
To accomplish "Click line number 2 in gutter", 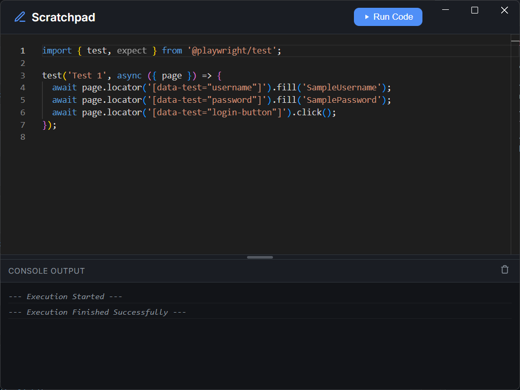I will pos(22,63).
